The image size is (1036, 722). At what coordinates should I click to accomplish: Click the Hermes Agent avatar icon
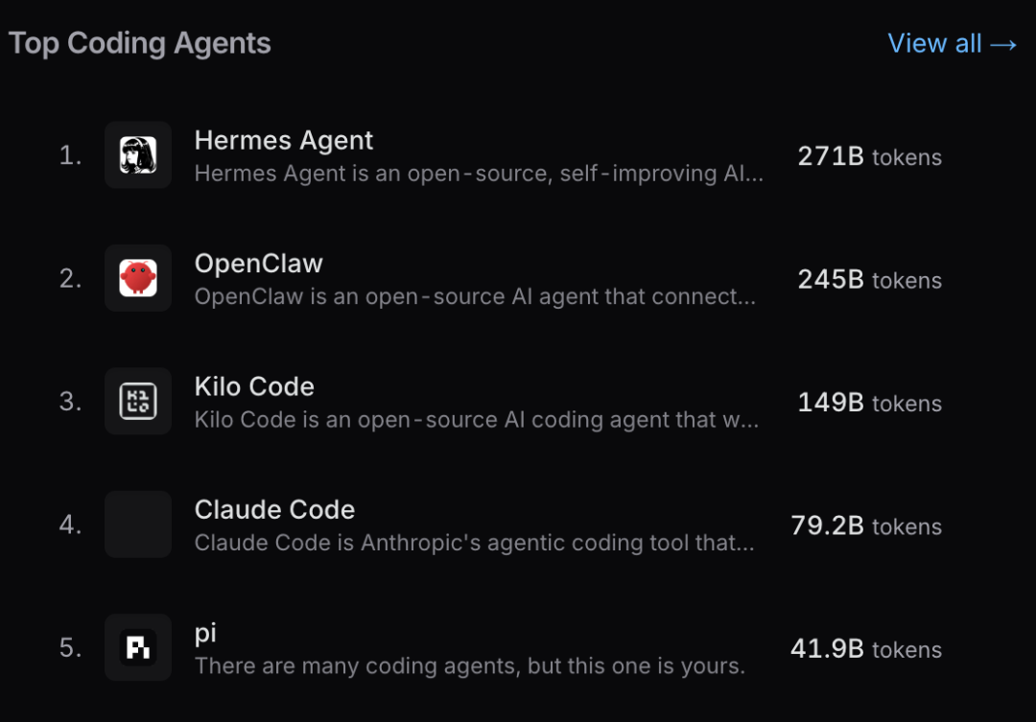[138, 155]
